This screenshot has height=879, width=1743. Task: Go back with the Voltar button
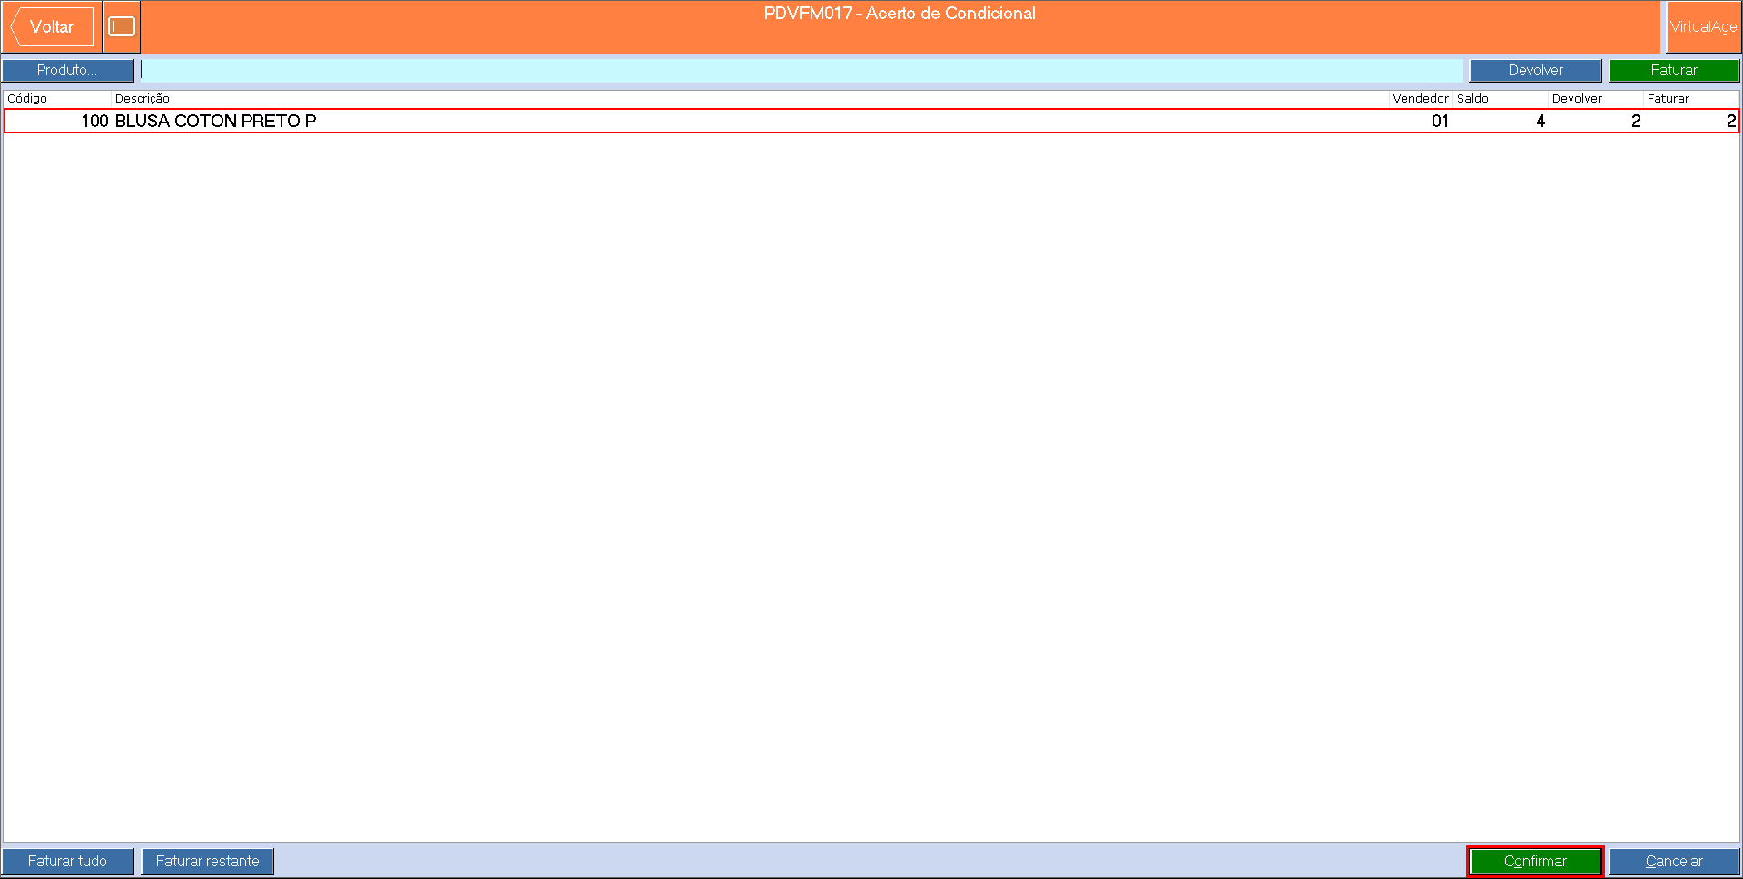(x=52, y=27)
